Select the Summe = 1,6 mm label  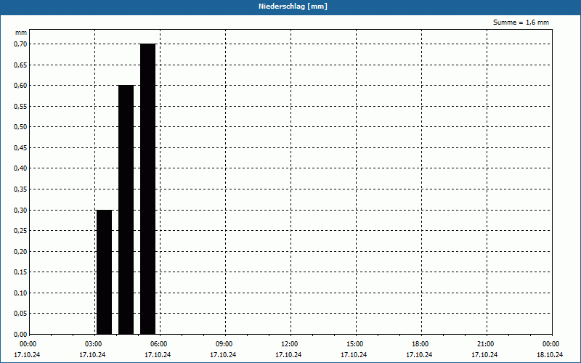pos(521,23)
